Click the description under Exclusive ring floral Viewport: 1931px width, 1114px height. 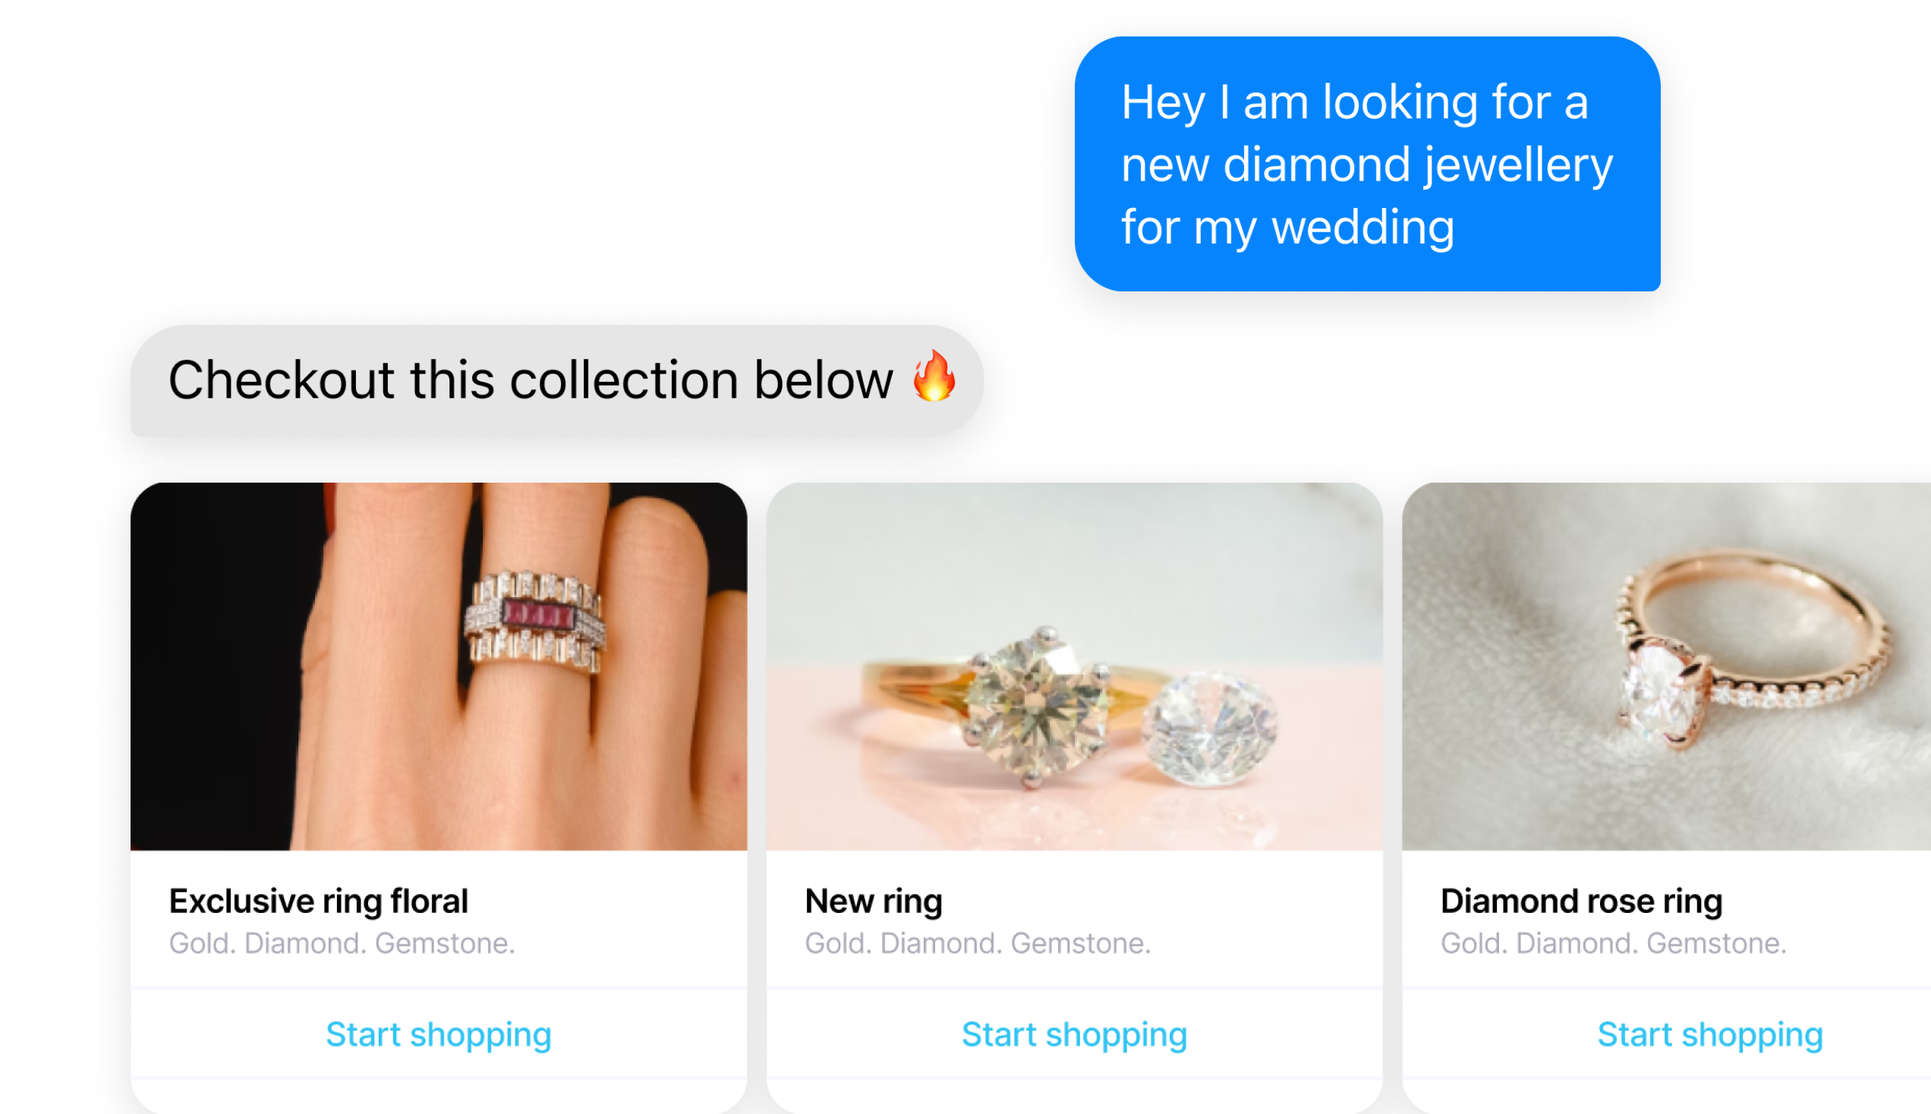coord(342,942)
